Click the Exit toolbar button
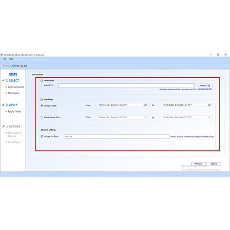 [x=24, y=66]
